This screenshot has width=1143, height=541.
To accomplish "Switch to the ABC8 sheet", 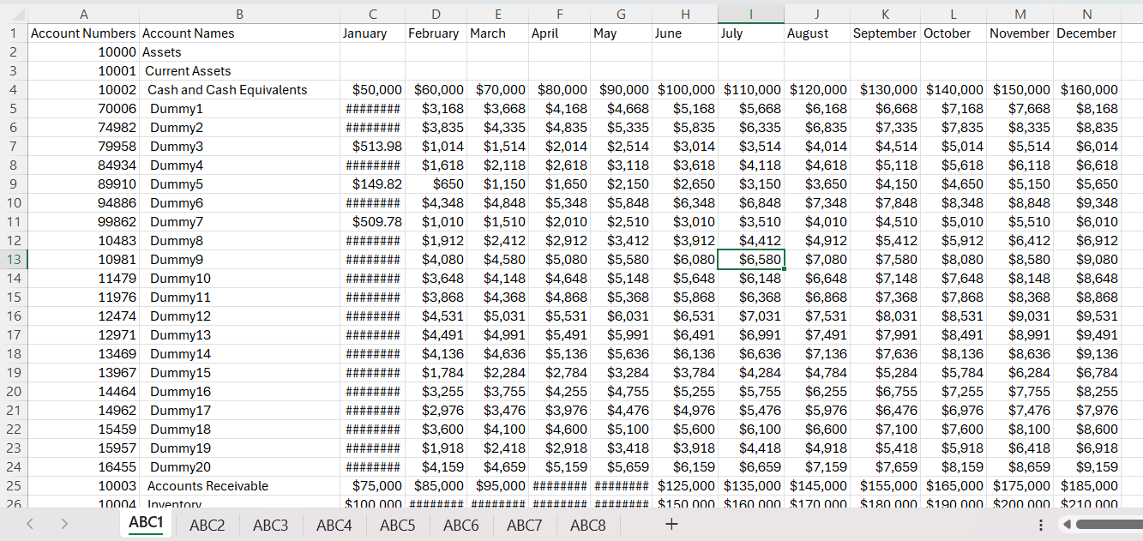I will (x=587, y=525).
